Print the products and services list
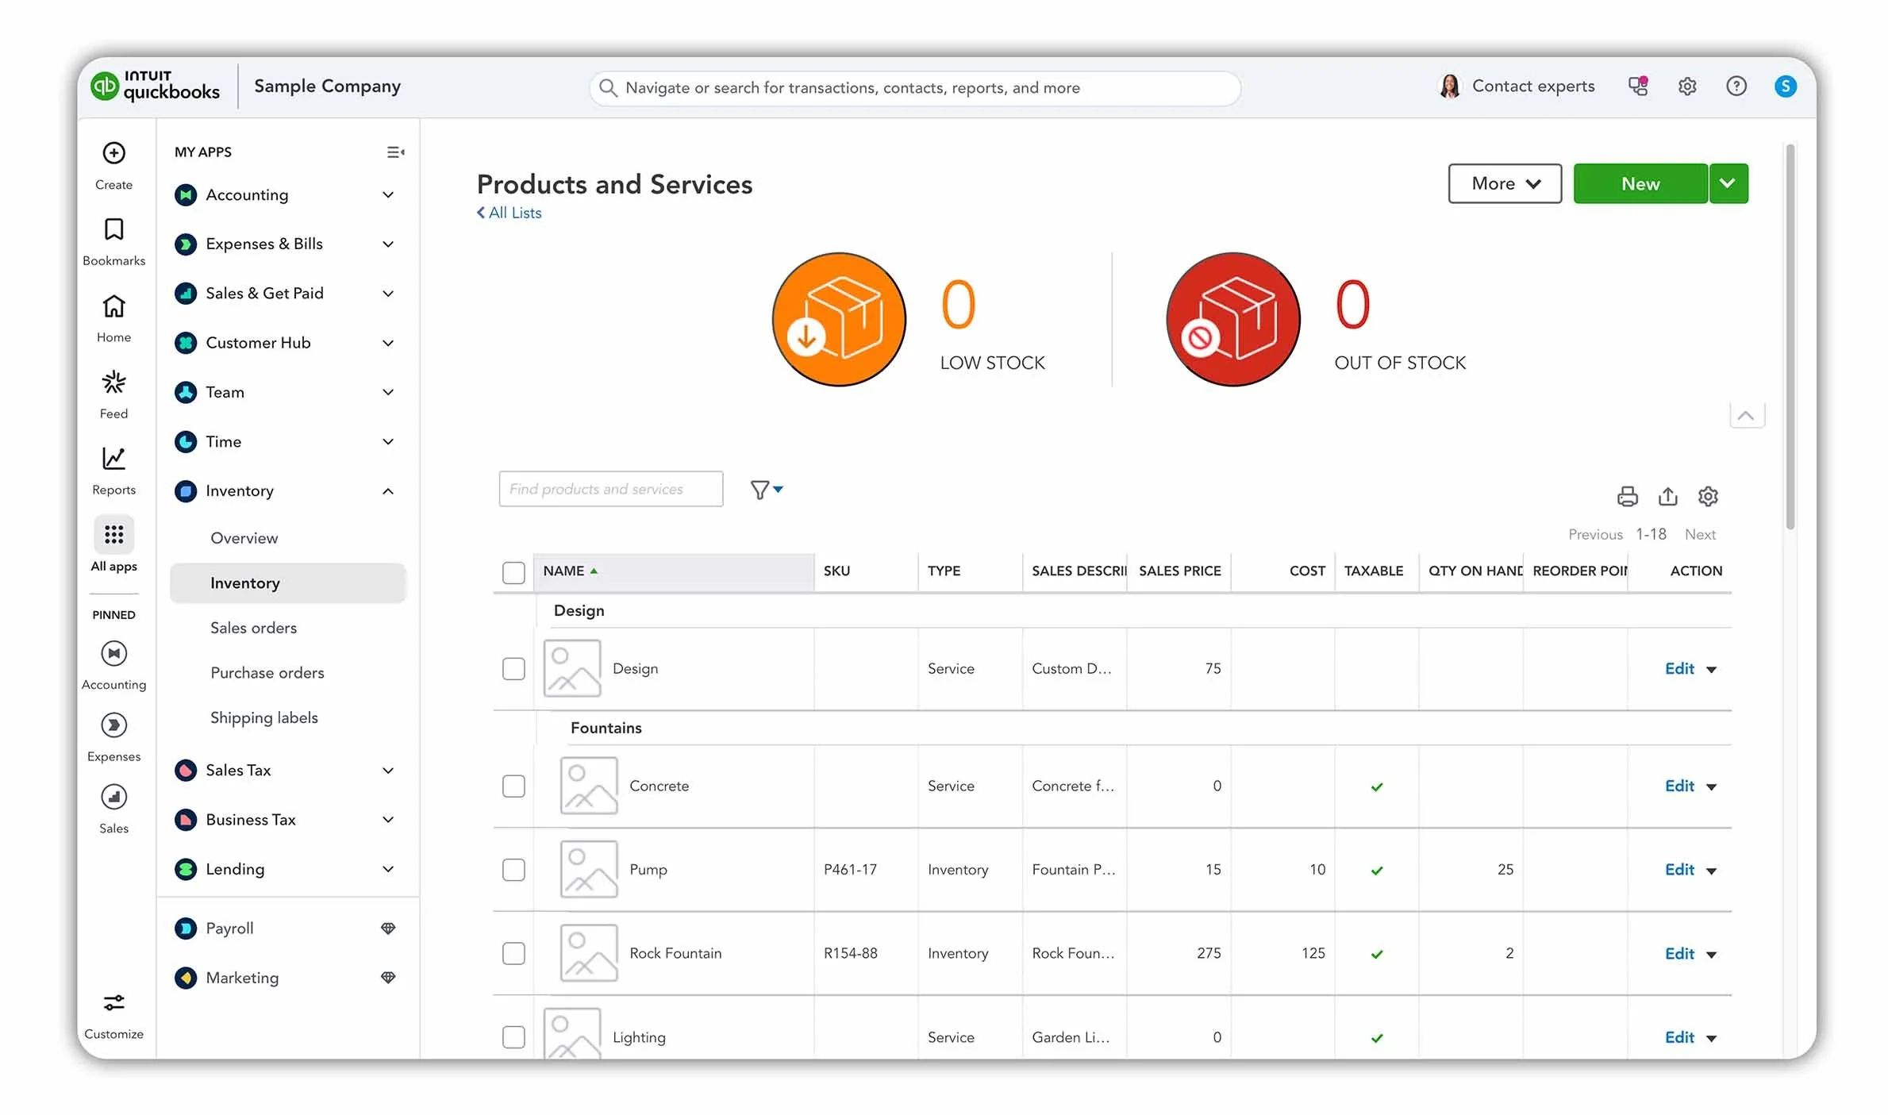 click(x=1627, y=496)
